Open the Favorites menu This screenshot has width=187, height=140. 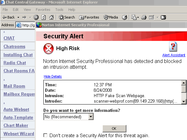coord(43,10)
